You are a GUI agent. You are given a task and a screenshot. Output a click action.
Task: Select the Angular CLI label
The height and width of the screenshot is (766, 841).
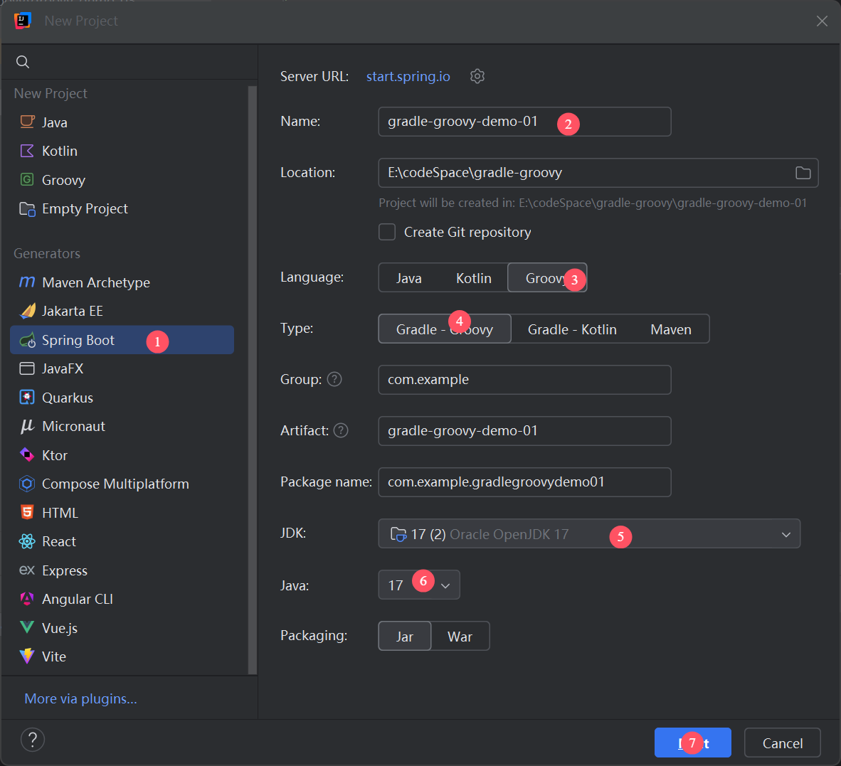(78, 599)
